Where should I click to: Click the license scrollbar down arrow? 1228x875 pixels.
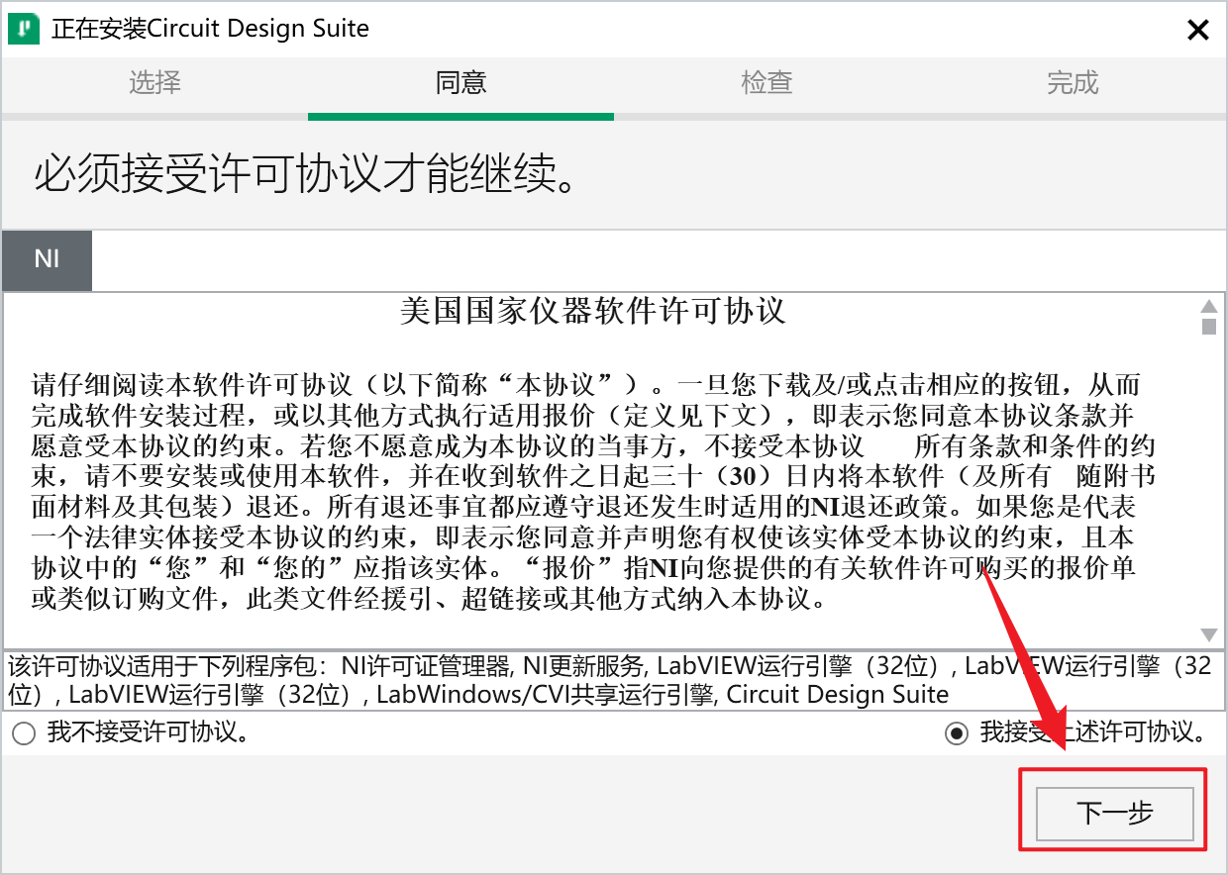pos(1208,634)
